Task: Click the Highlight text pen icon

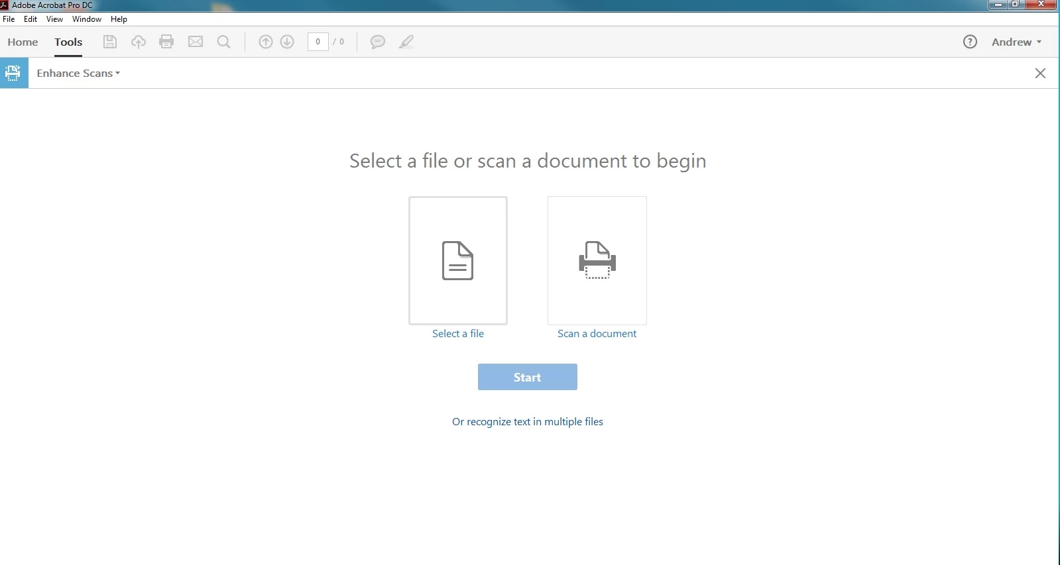Action: click(x=406, y=42)
